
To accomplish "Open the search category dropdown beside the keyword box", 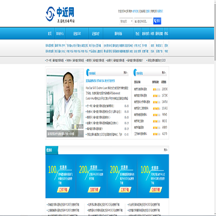I will (126, 21).
